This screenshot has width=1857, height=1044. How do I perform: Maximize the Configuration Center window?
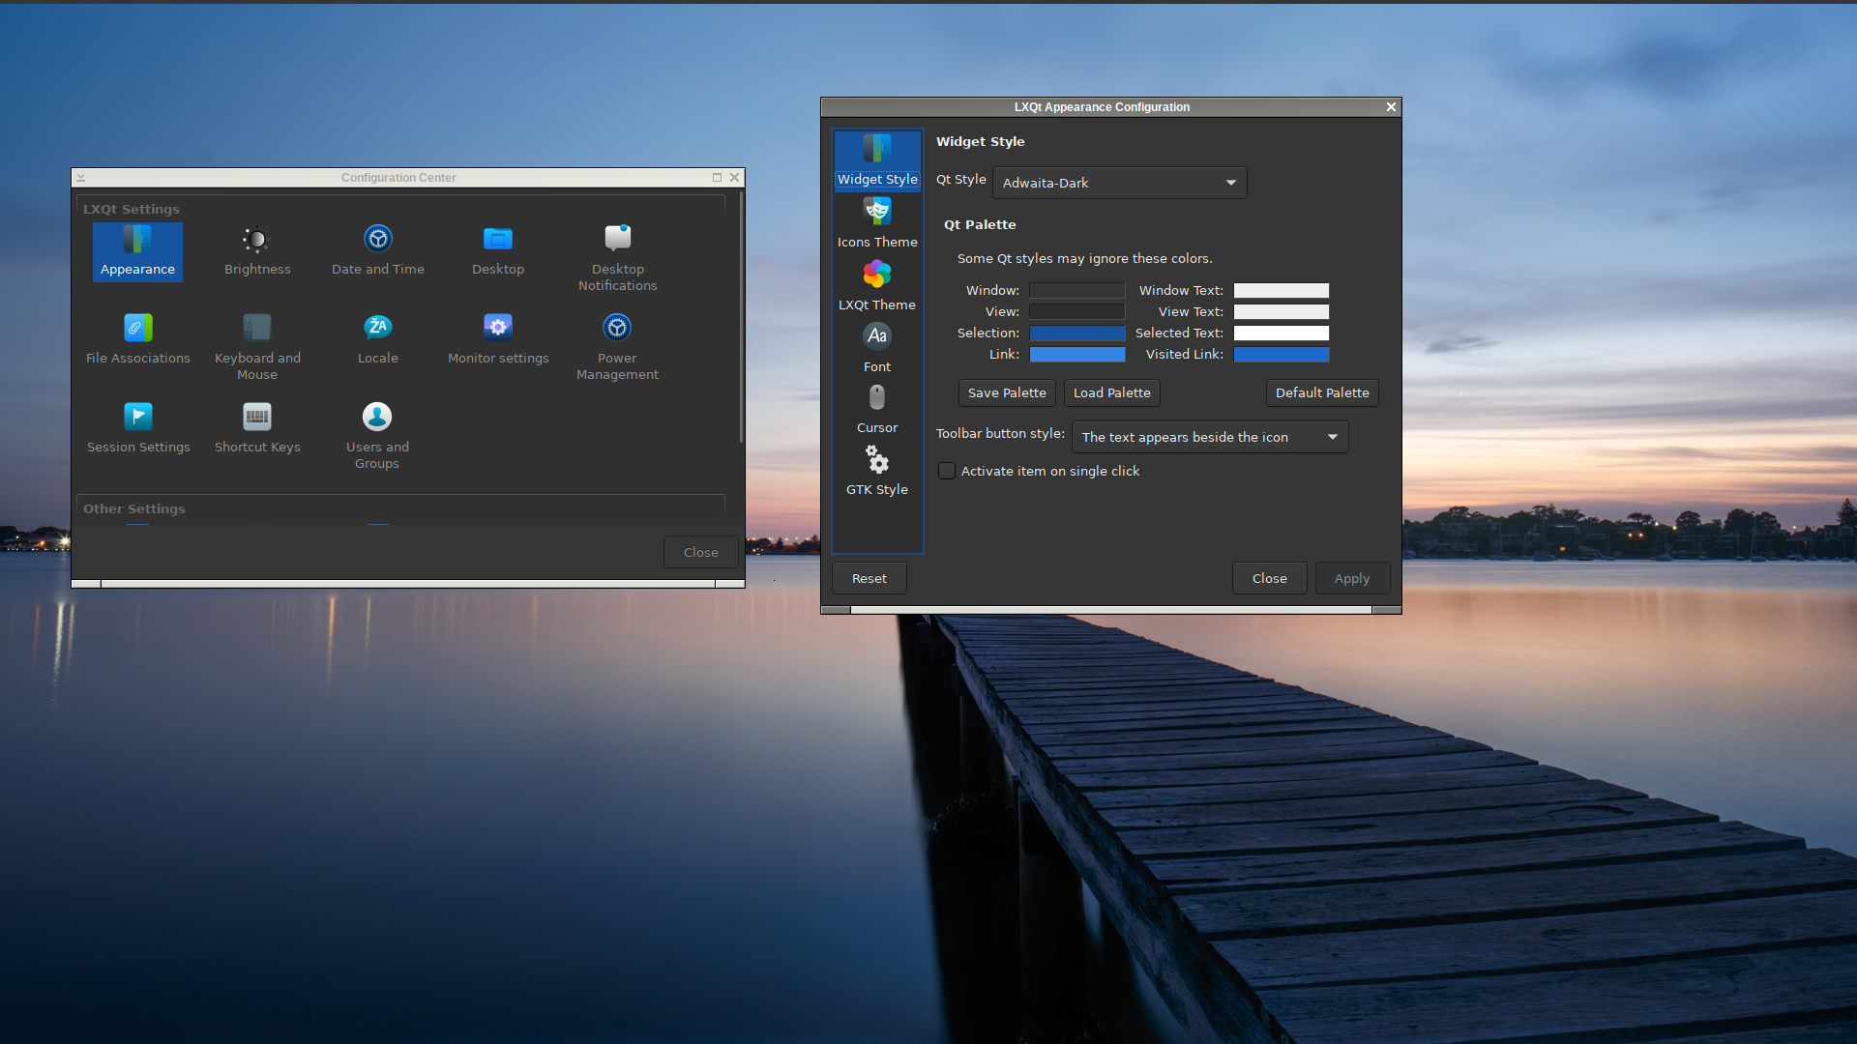click(x=717, y=177)
